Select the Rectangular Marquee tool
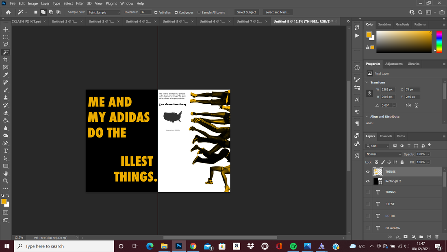 (x=6, y=37)
